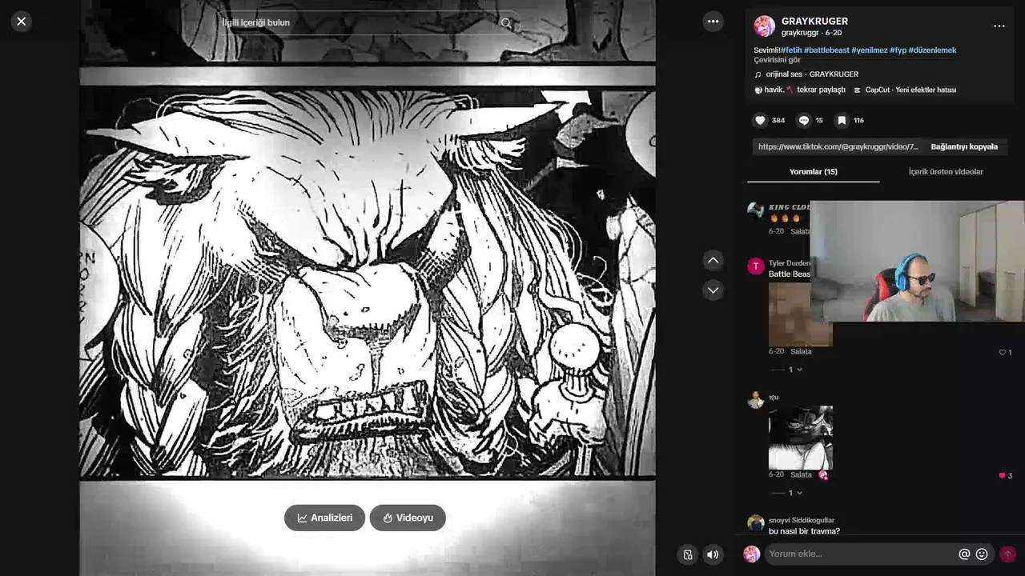Viewport: 1025px width, 576px height.
Task: Click the comment 'bu nasıl bir travma?'
Action: pyautogui.click(x=804, y=531)
